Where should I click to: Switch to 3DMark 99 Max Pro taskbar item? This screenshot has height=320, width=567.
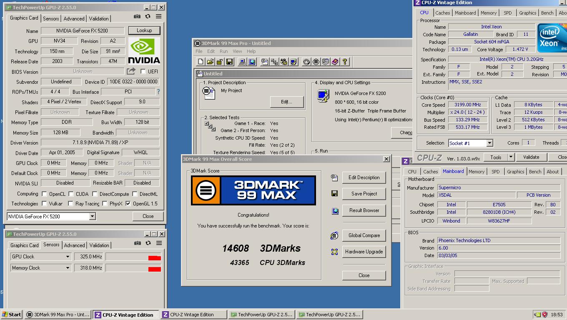pyautogui.click(x=58, y=315)
